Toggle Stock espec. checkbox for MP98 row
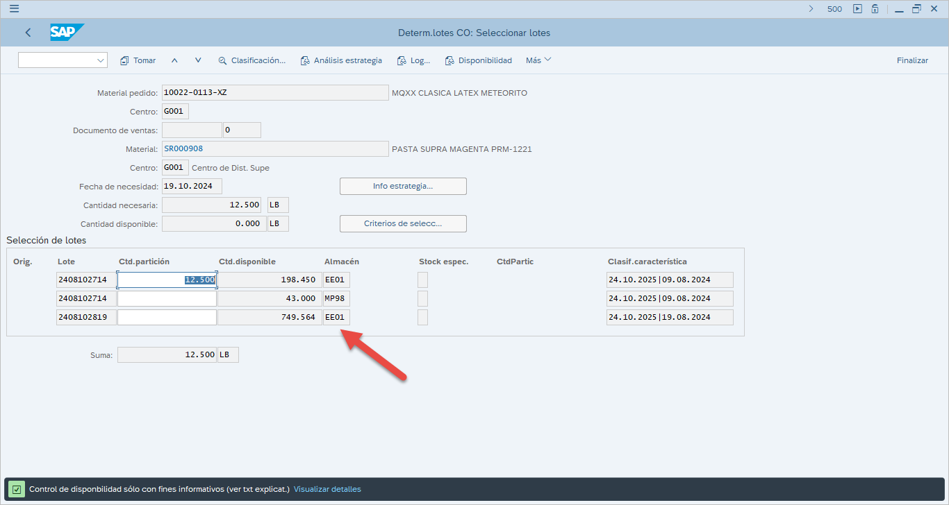The height and width of the screenshot is (505, 949). pyautogui.click(x=422, y=298)
